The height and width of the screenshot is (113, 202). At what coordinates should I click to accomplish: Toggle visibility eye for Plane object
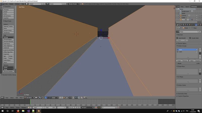pyautogui.click(x=197, y=20)
